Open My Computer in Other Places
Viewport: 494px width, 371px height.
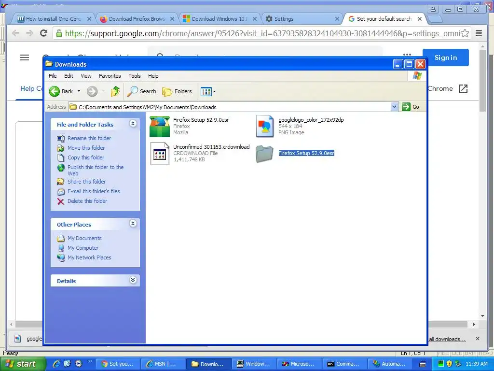coord(83,248)
